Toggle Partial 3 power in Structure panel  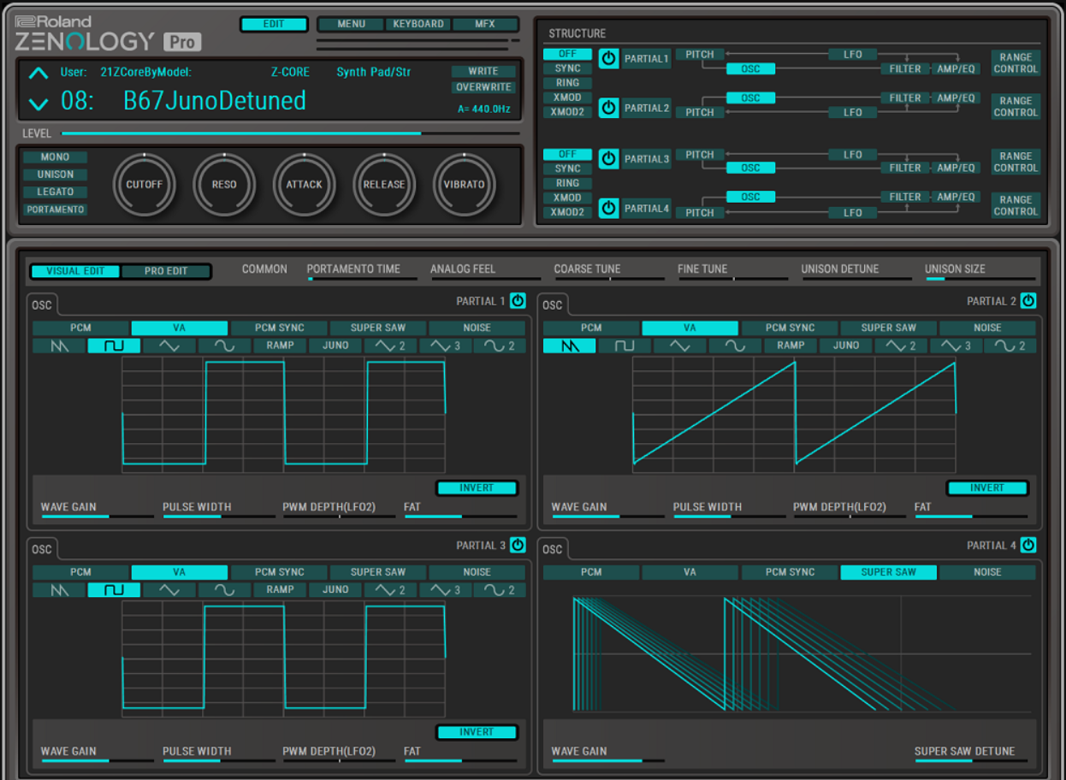tap(608, 158)
